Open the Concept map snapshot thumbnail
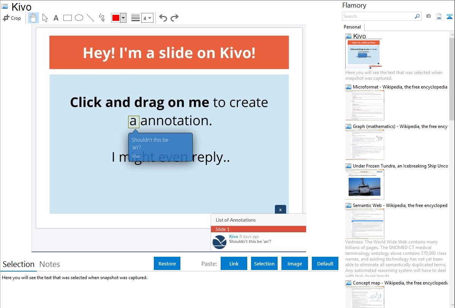The image size is (455, 308). [x=365, y=297]
